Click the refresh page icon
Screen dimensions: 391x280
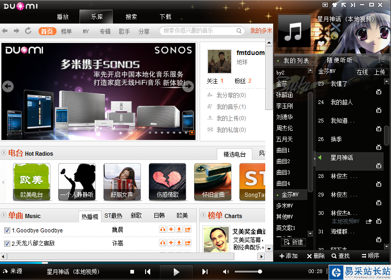(x=28, y=30)
